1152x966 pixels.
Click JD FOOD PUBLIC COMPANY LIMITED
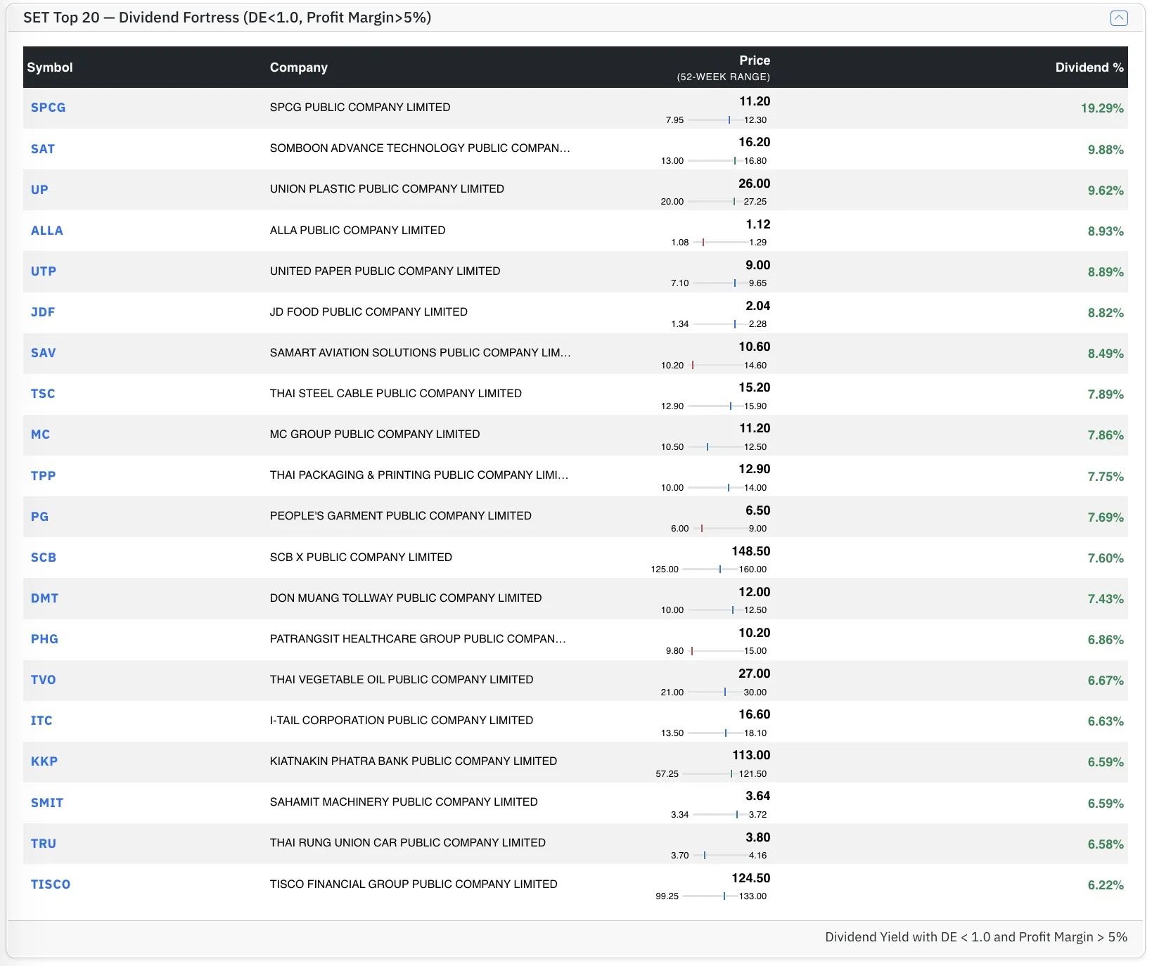(x=369, y=311)
